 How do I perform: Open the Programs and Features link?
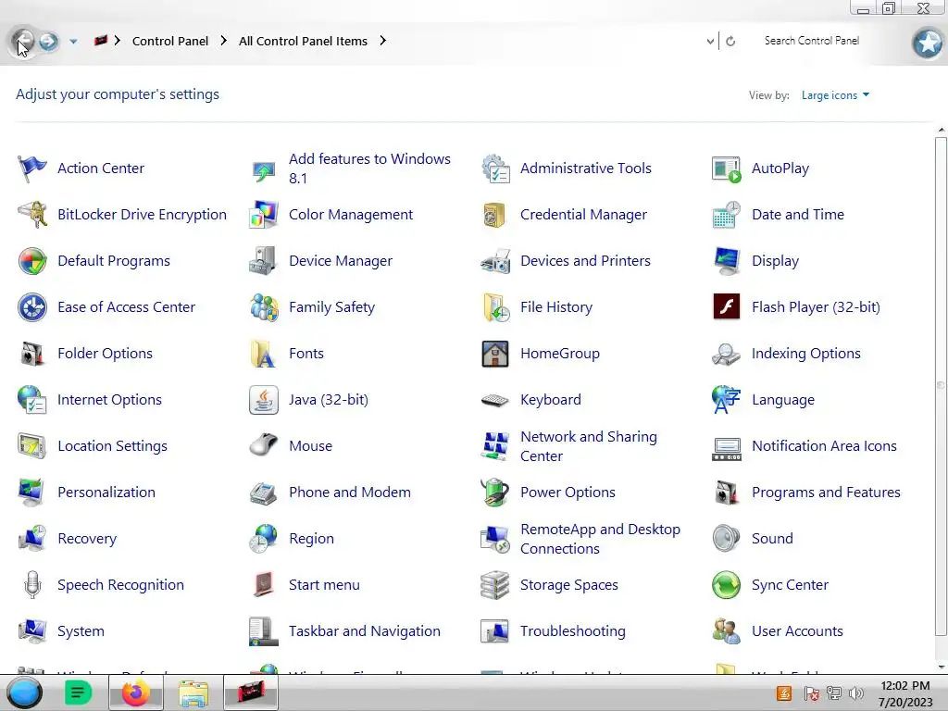(x=826, y=493)
